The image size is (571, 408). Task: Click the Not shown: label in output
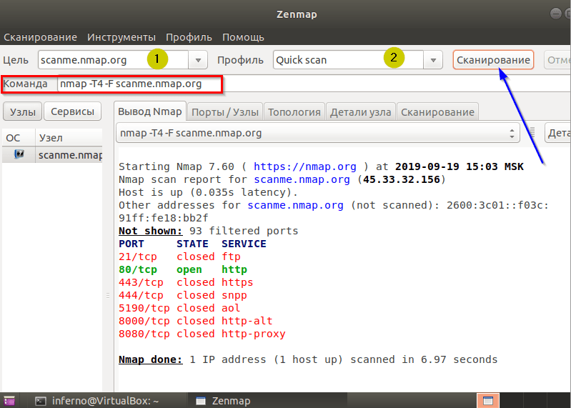pyautogui.click(x=150, y=231)
